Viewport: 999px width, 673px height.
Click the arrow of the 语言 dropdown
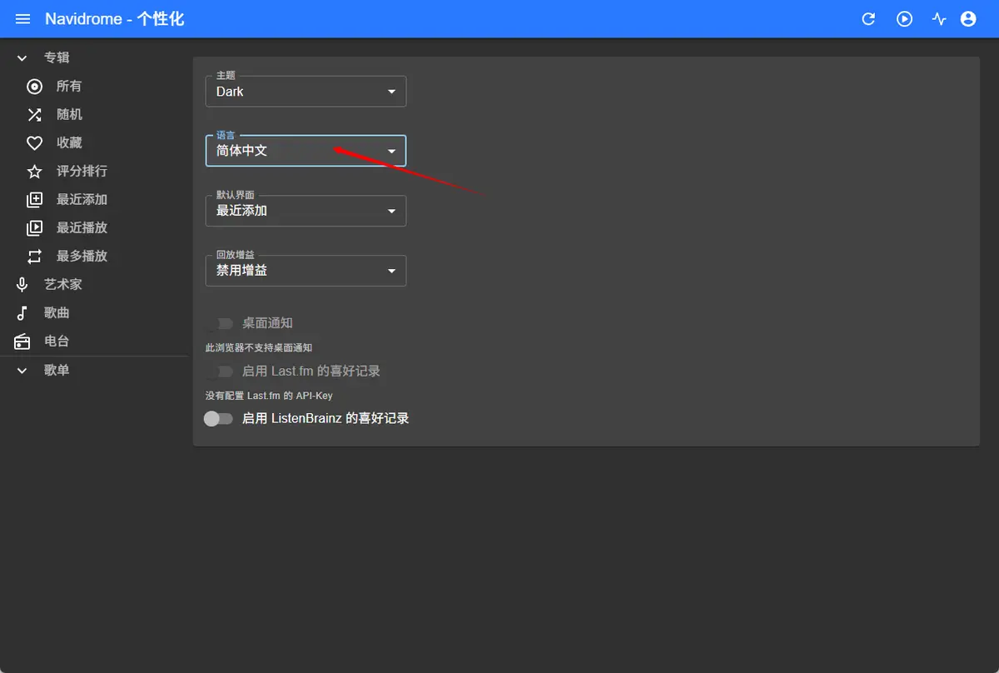click(x=391, y=152)
